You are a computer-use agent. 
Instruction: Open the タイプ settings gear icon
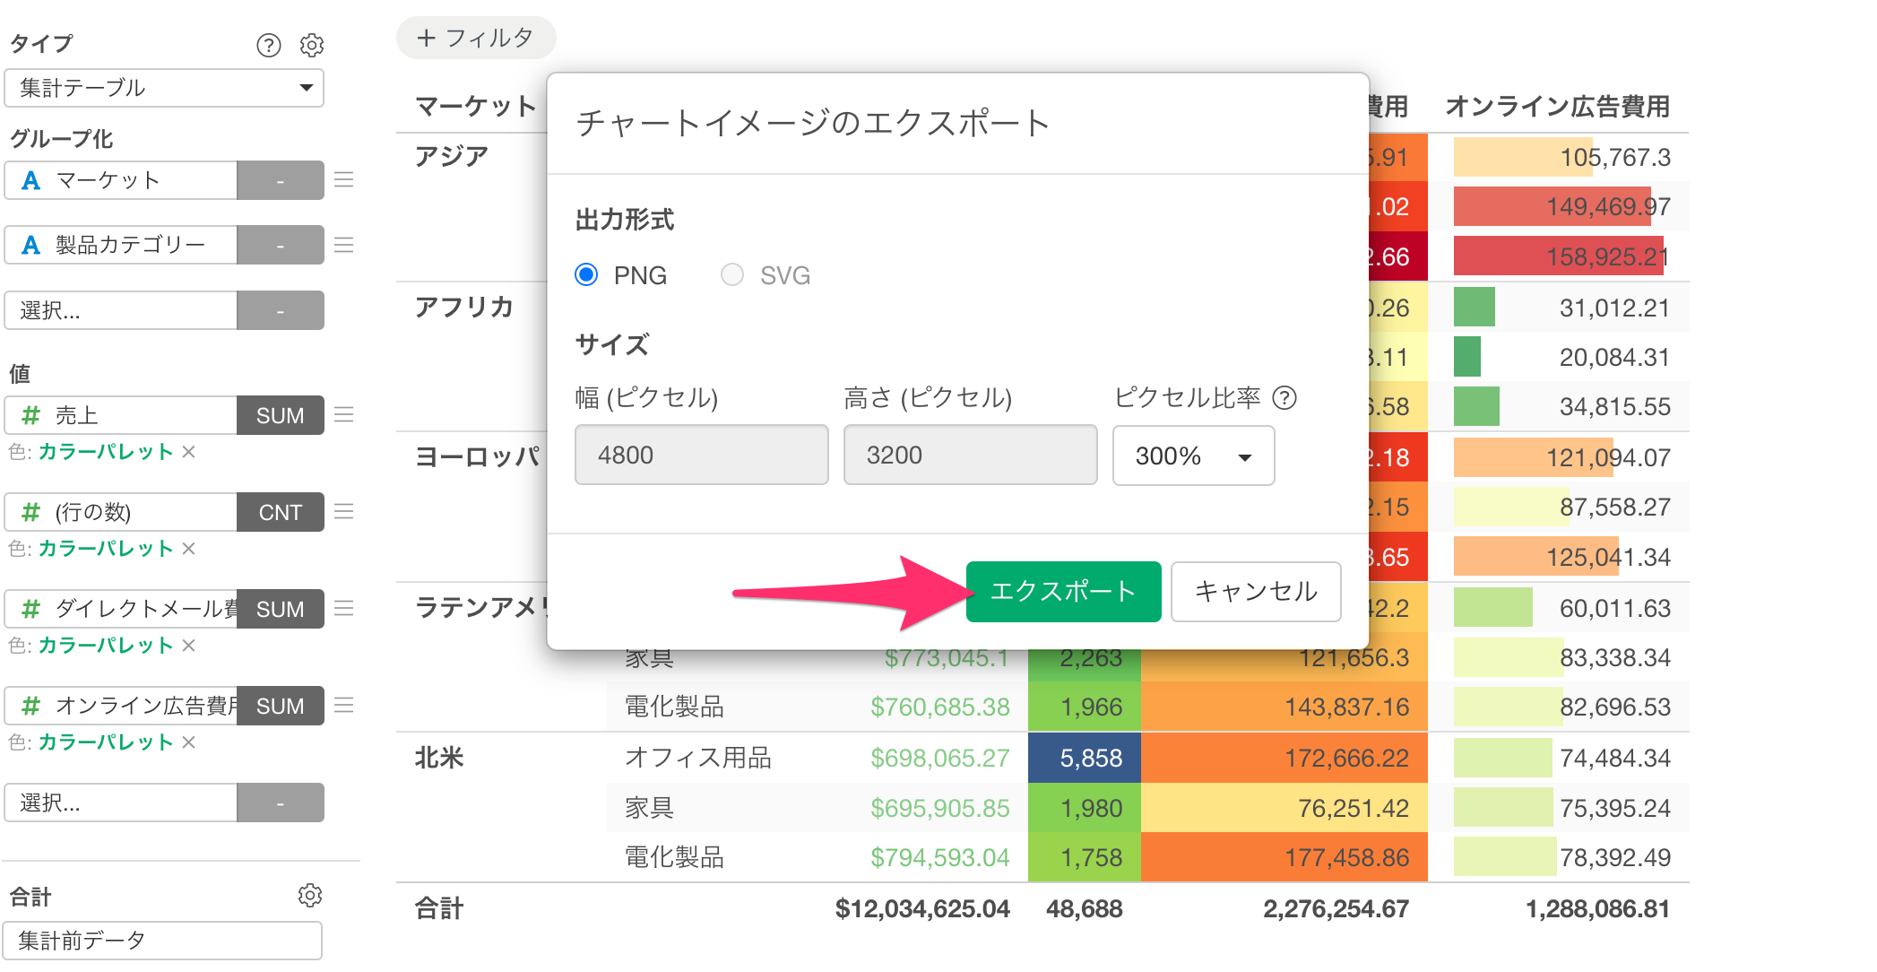click(311, 45)
